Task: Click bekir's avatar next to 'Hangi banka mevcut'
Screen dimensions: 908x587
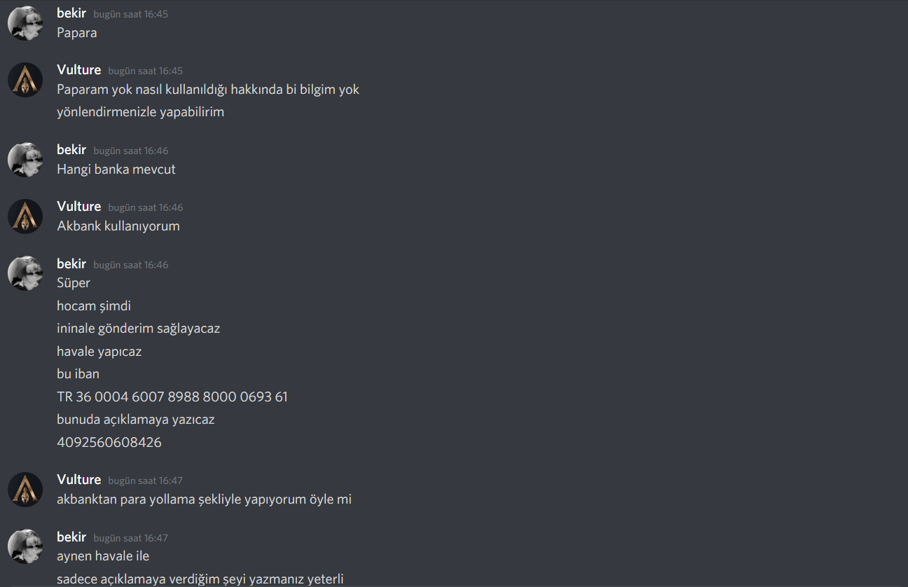Action: pos(25,160)
